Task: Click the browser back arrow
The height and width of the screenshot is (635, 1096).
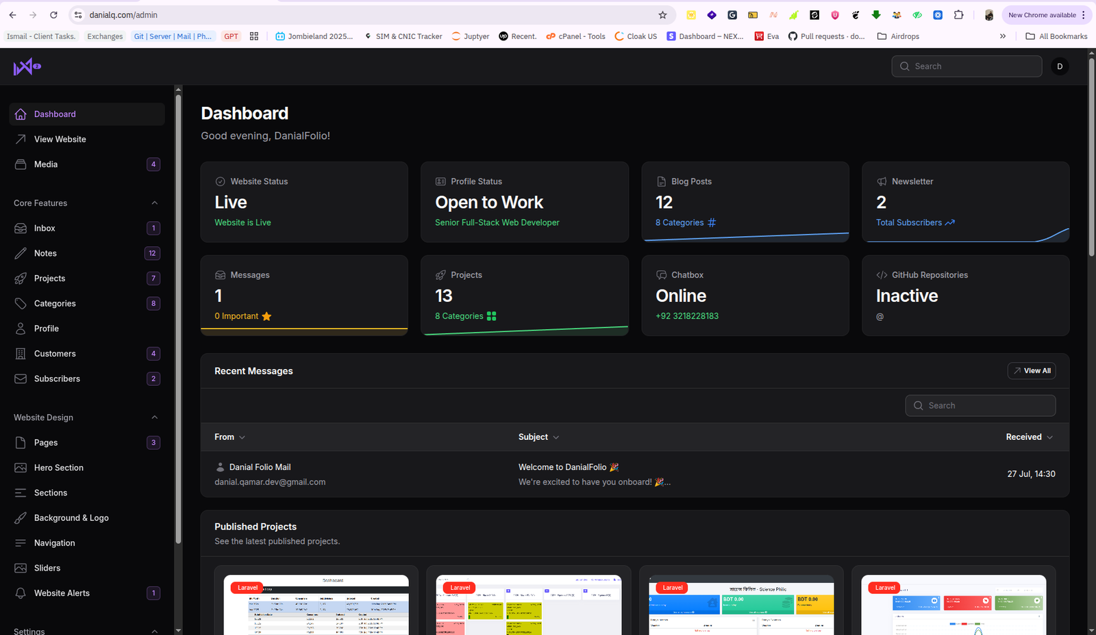Action: [x=12, y=15]
